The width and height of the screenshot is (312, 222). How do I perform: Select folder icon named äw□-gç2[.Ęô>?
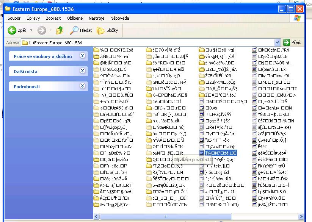click(x=97, y=205)
